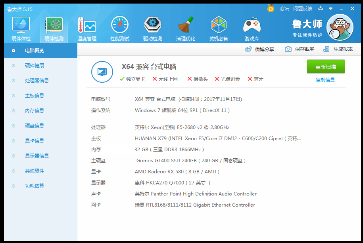Open the 硬件体检 hardware checkup icon

pyautogui.click(x=21, y=28)
